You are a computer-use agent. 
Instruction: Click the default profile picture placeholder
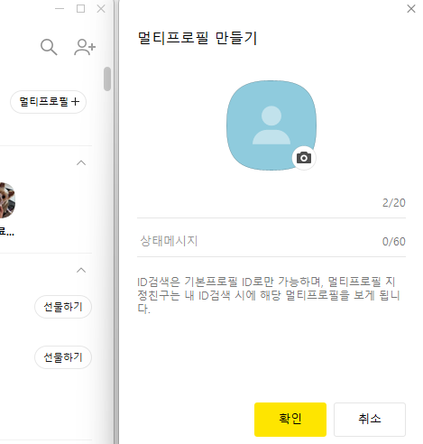pyautogui.click(x=271, y=125)
